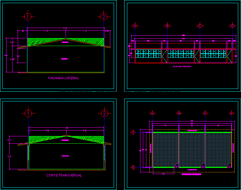
Task: Select axis bubble C in front elevation
Action: click(x=200, y=26)
